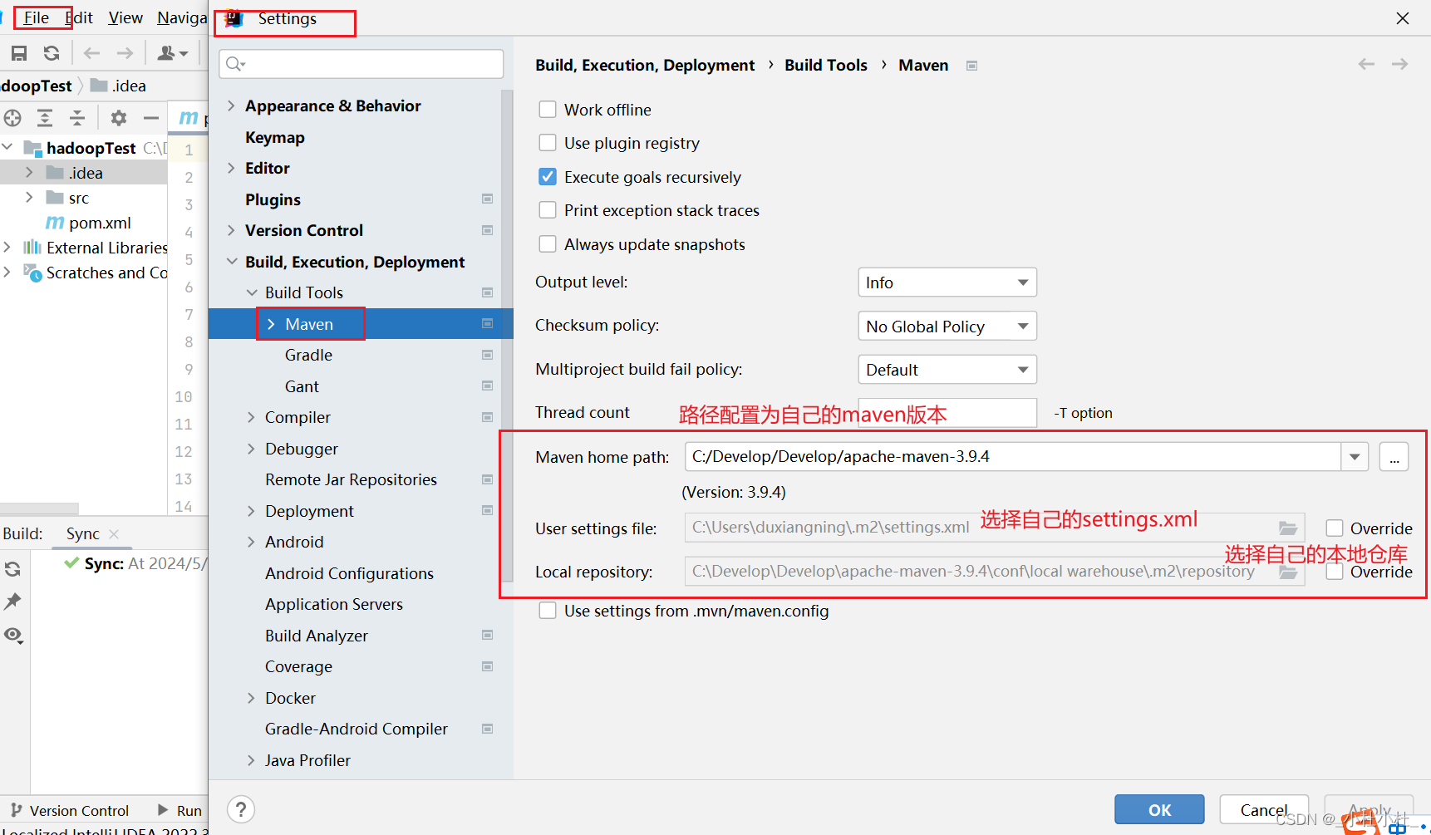Open the Output level dropdown
The width and height of the screenshot is (1431, 835).
point(947,282)
